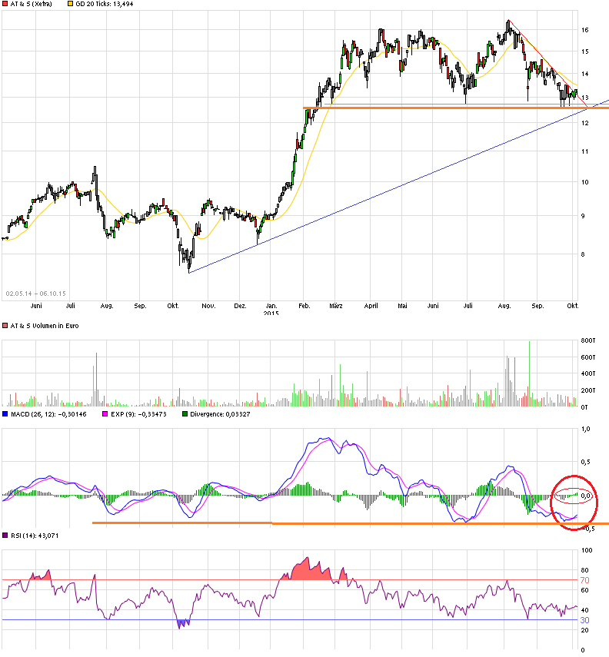Click the red 70 level label on RSI

pos(586,580)
